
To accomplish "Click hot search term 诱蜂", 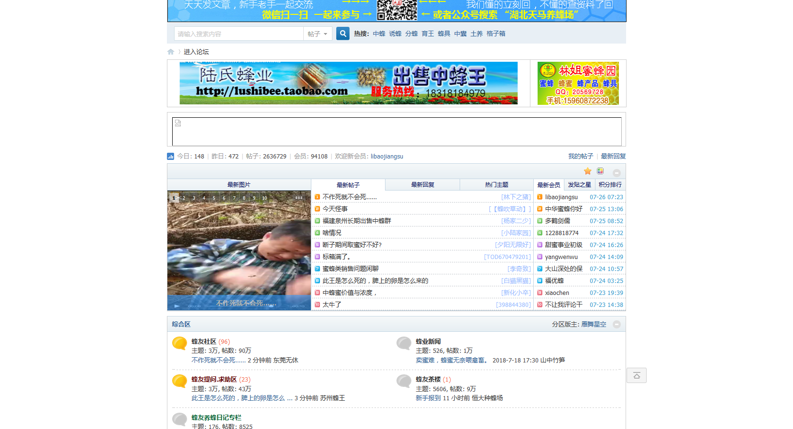I will (395, 34).
